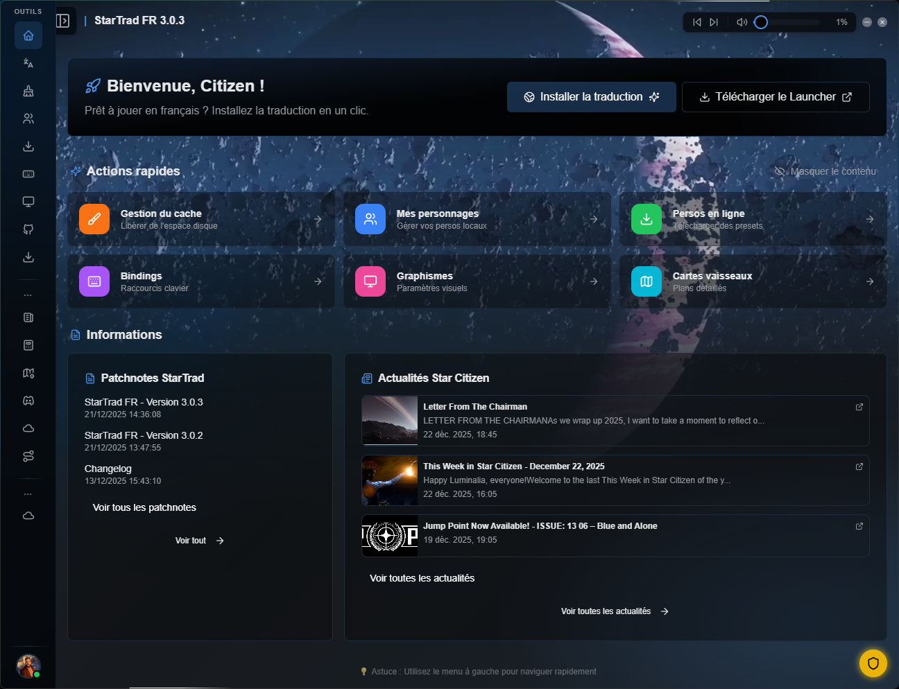Open Voir tout patchnotes link

point(199,541)
